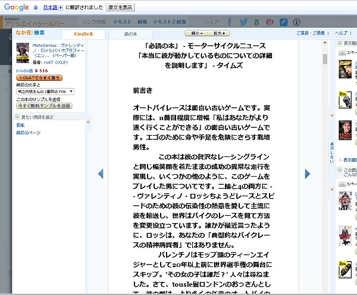The width and height of the screenshot is (357, 295).
Task: Click the 原文を表示 button
Action: [x=121, y=7]
